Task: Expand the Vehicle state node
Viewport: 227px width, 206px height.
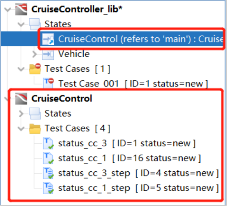Action: point(35,54)
